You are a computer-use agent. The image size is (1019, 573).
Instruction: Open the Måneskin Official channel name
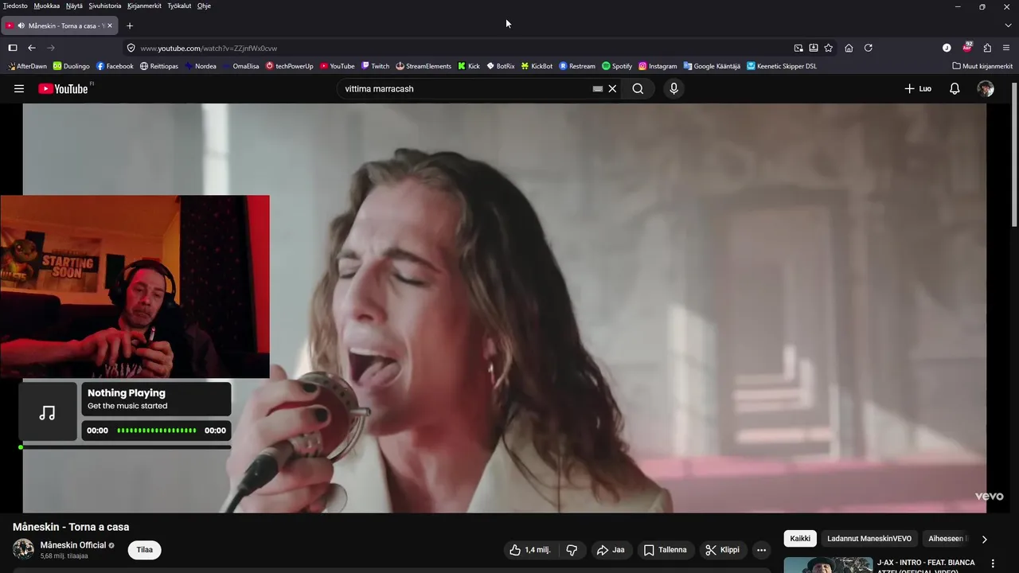point(73,545)
